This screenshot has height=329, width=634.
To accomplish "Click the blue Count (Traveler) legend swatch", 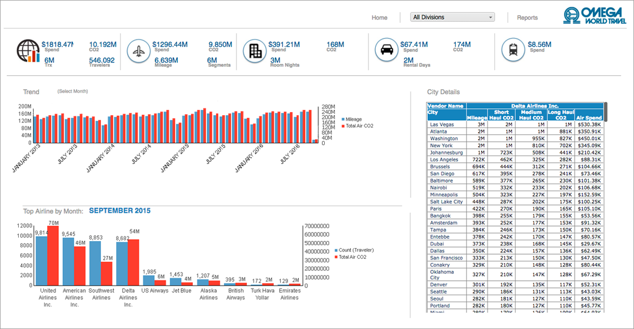I will tap(336, 250).
